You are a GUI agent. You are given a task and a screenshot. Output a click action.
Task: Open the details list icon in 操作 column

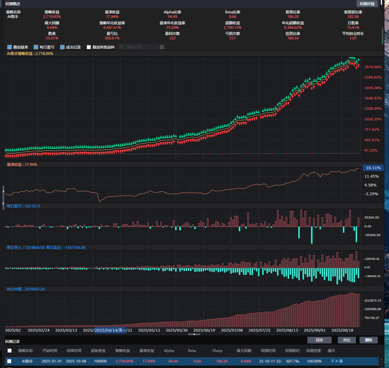(x=341, y=361)
